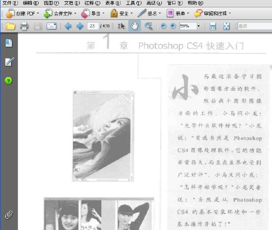Viewport: 272px width, 230px height.
Task: Click the zoom in plus button
Action: point(173,26)
